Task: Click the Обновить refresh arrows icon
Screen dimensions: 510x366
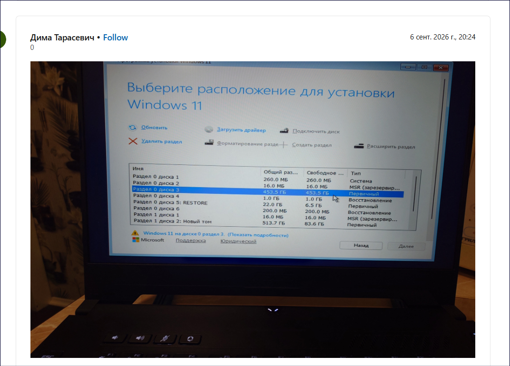Action: tap(132, 127)
